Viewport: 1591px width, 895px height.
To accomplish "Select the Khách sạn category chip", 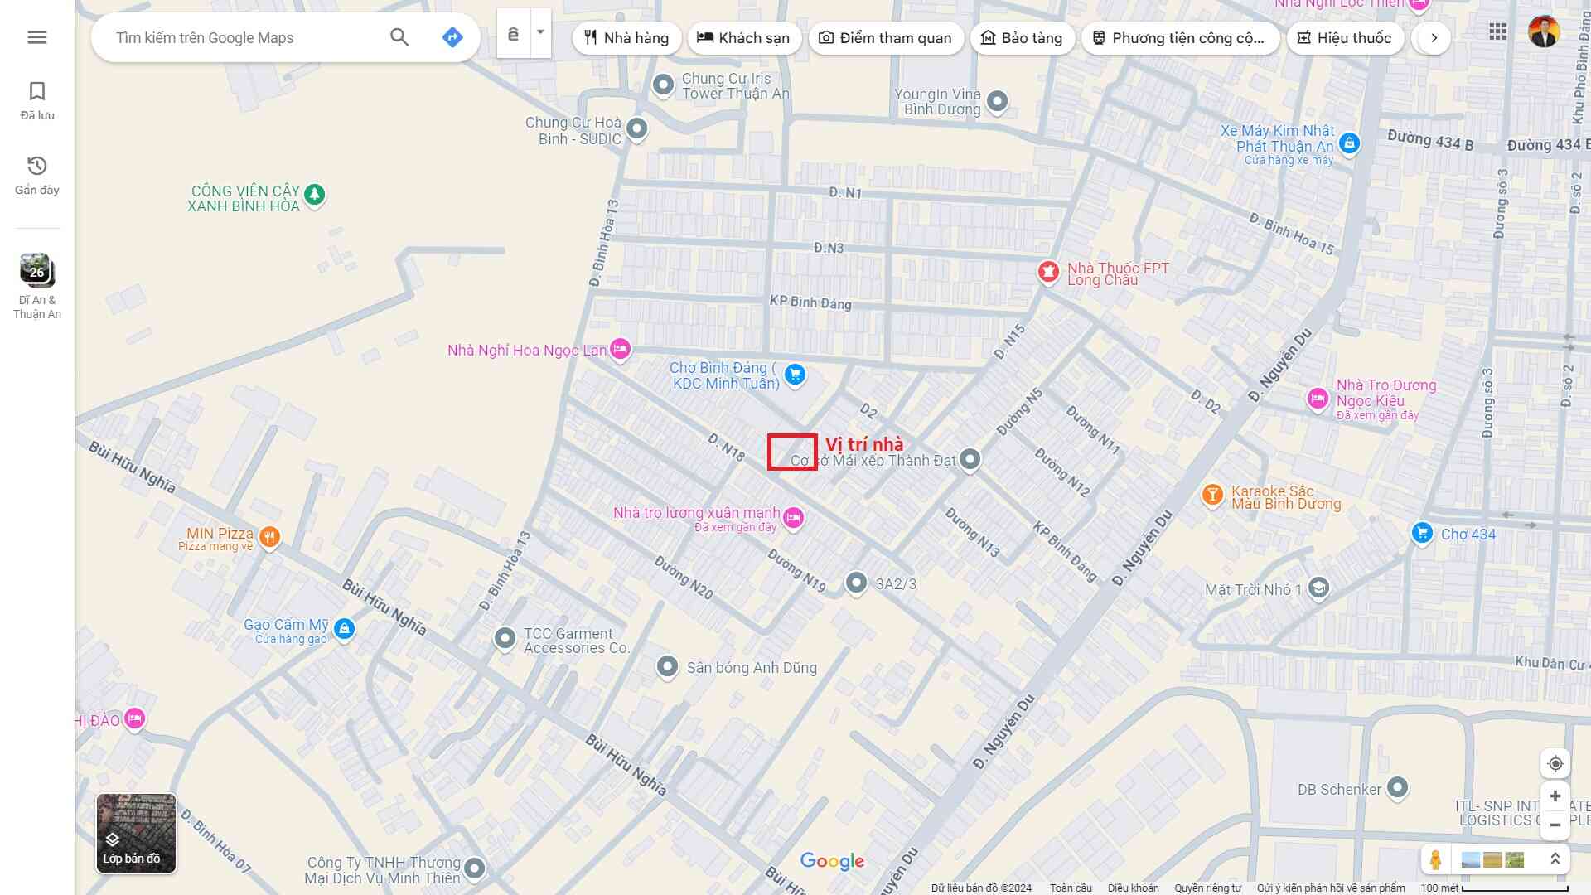I will (743, 38).
